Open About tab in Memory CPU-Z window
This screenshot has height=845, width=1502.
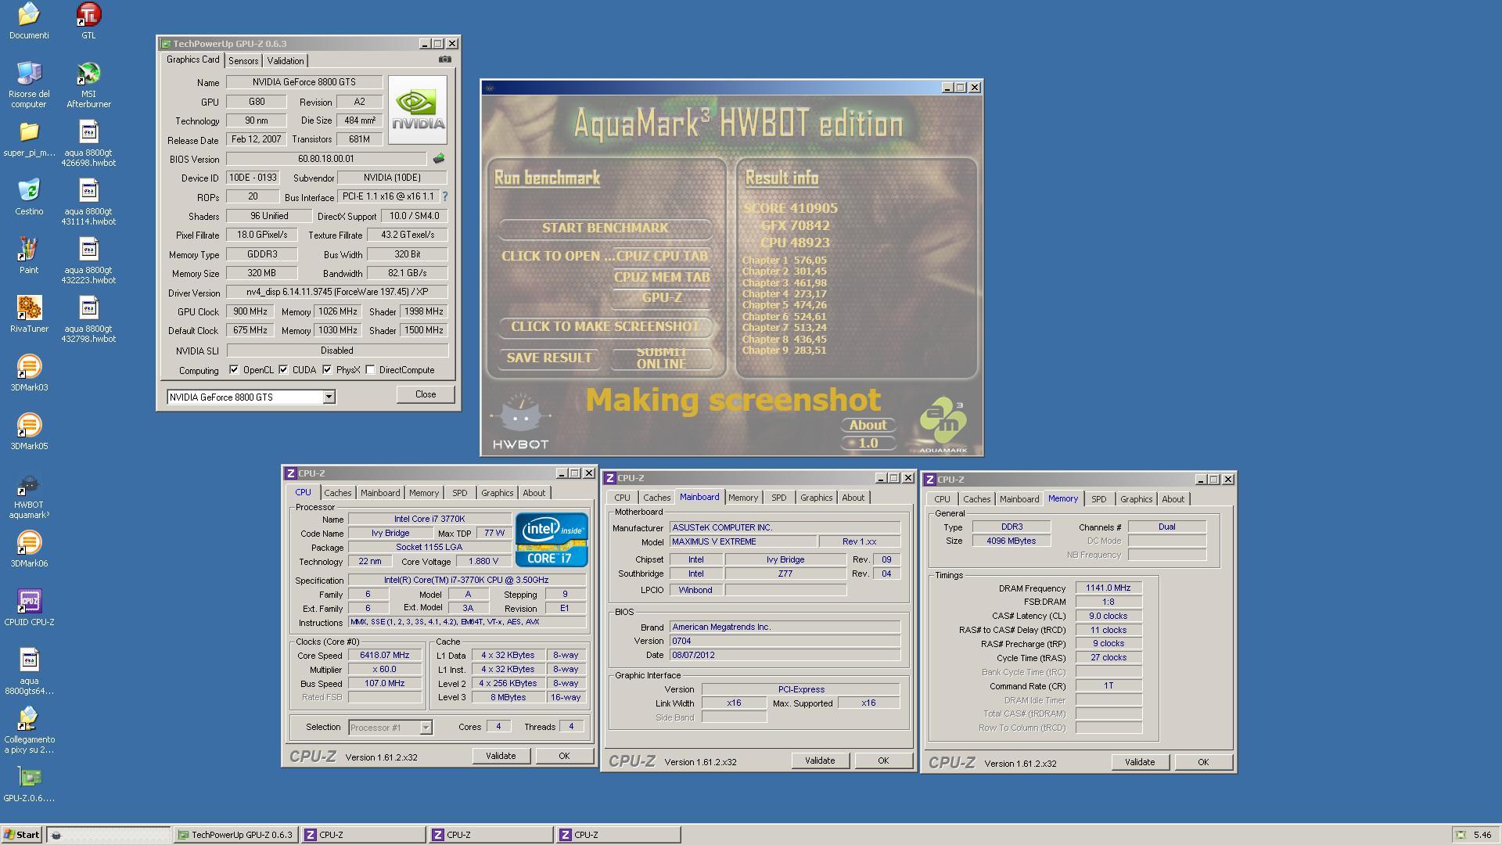tap(1173, 499)
